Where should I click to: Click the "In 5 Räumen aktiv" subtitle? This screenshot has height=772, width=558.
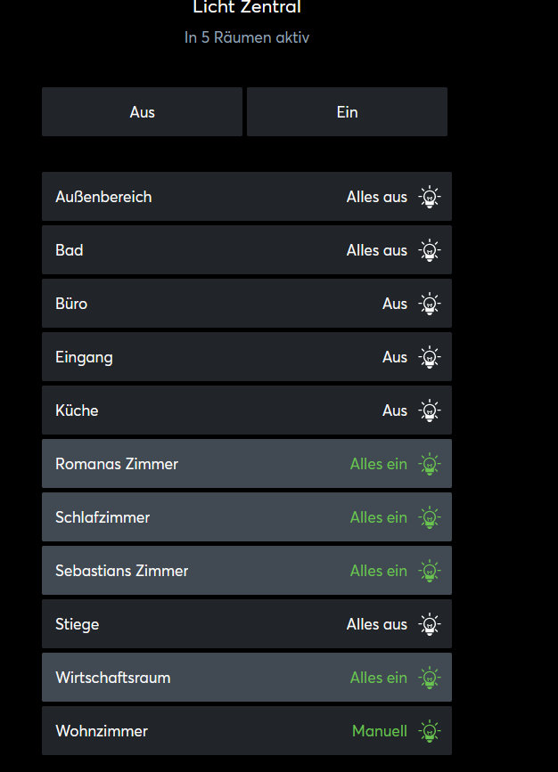(247, 37)
